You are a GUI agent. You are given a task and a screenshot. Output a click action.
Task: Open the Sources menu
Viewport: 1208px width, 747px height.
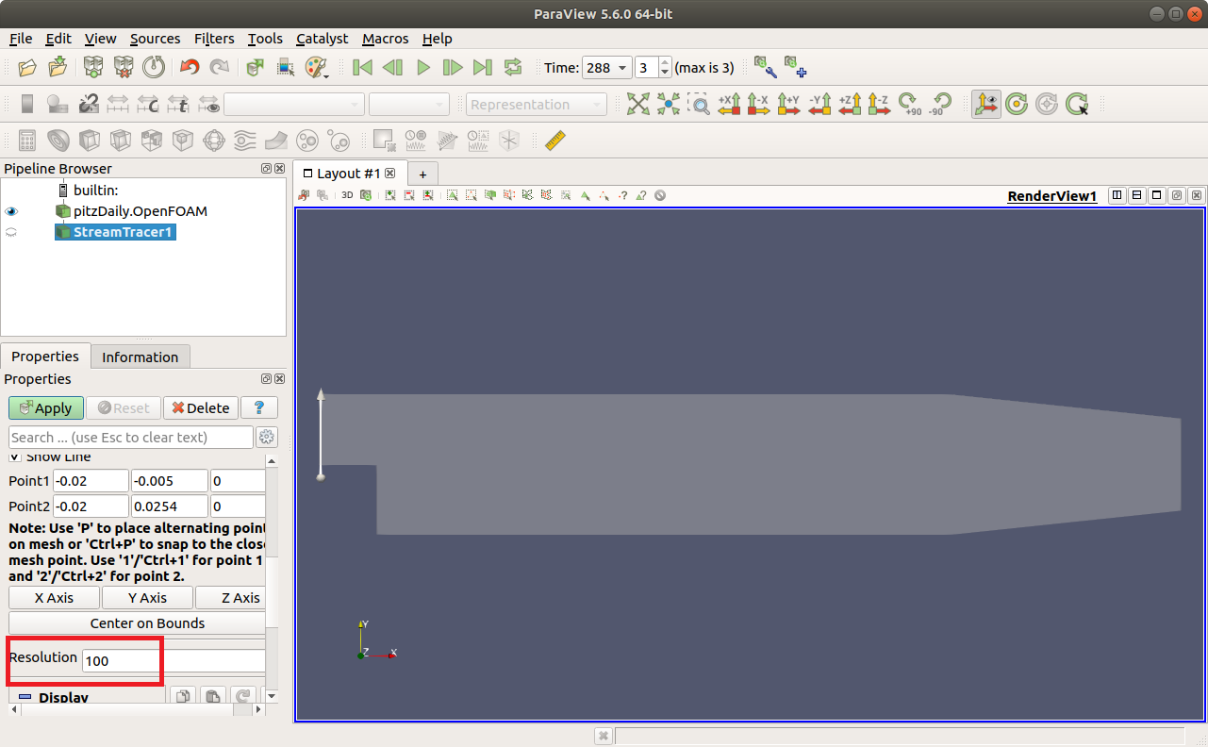pyautogui.click(x=155, y=39)
